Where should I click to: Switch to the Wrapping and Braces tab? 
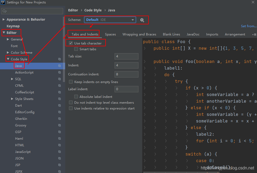click(139, 34)
